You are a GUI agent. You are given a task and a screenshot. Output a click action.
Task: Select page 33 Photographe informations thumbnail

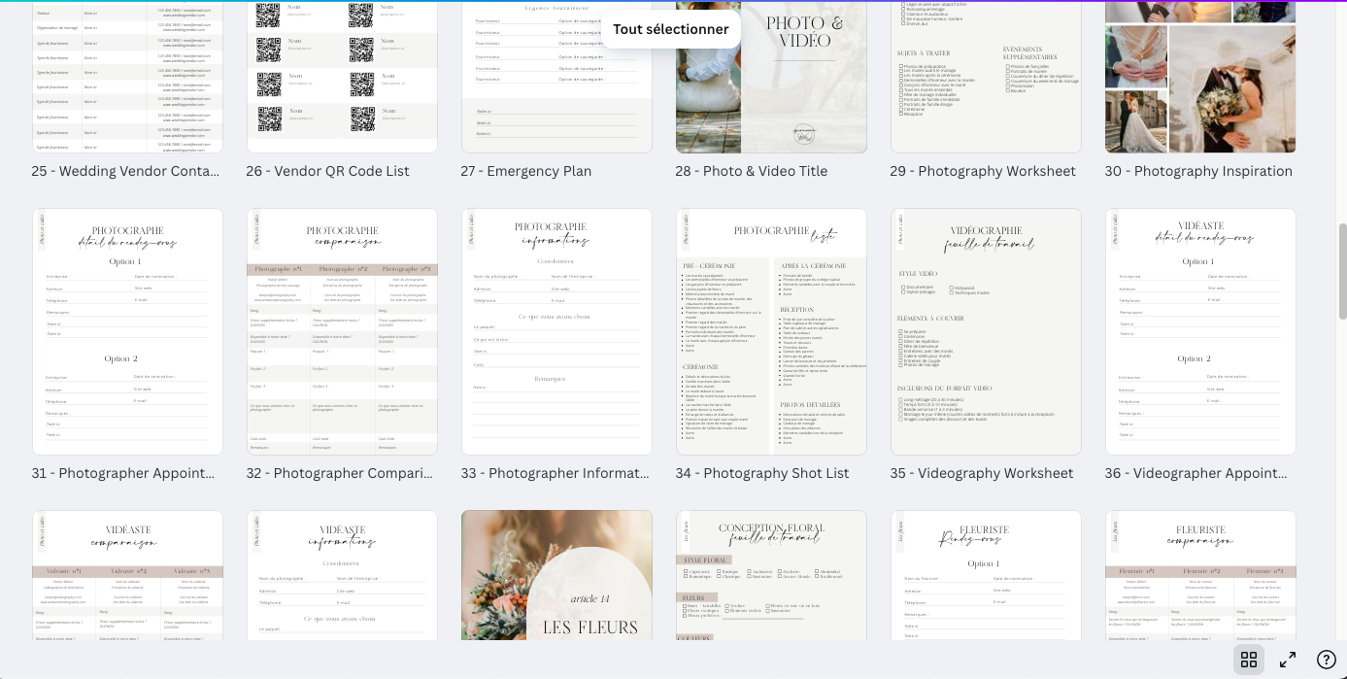[x=556, y=331]
